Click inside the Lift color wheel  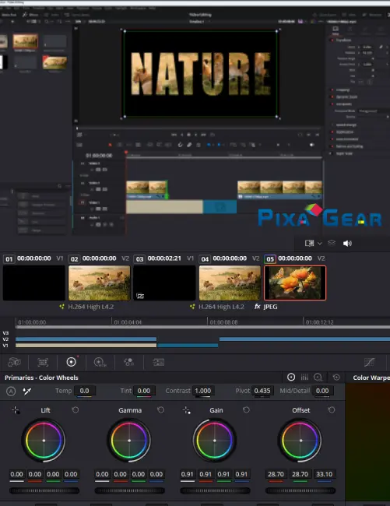pyautogui.click(x=44, y=441)
